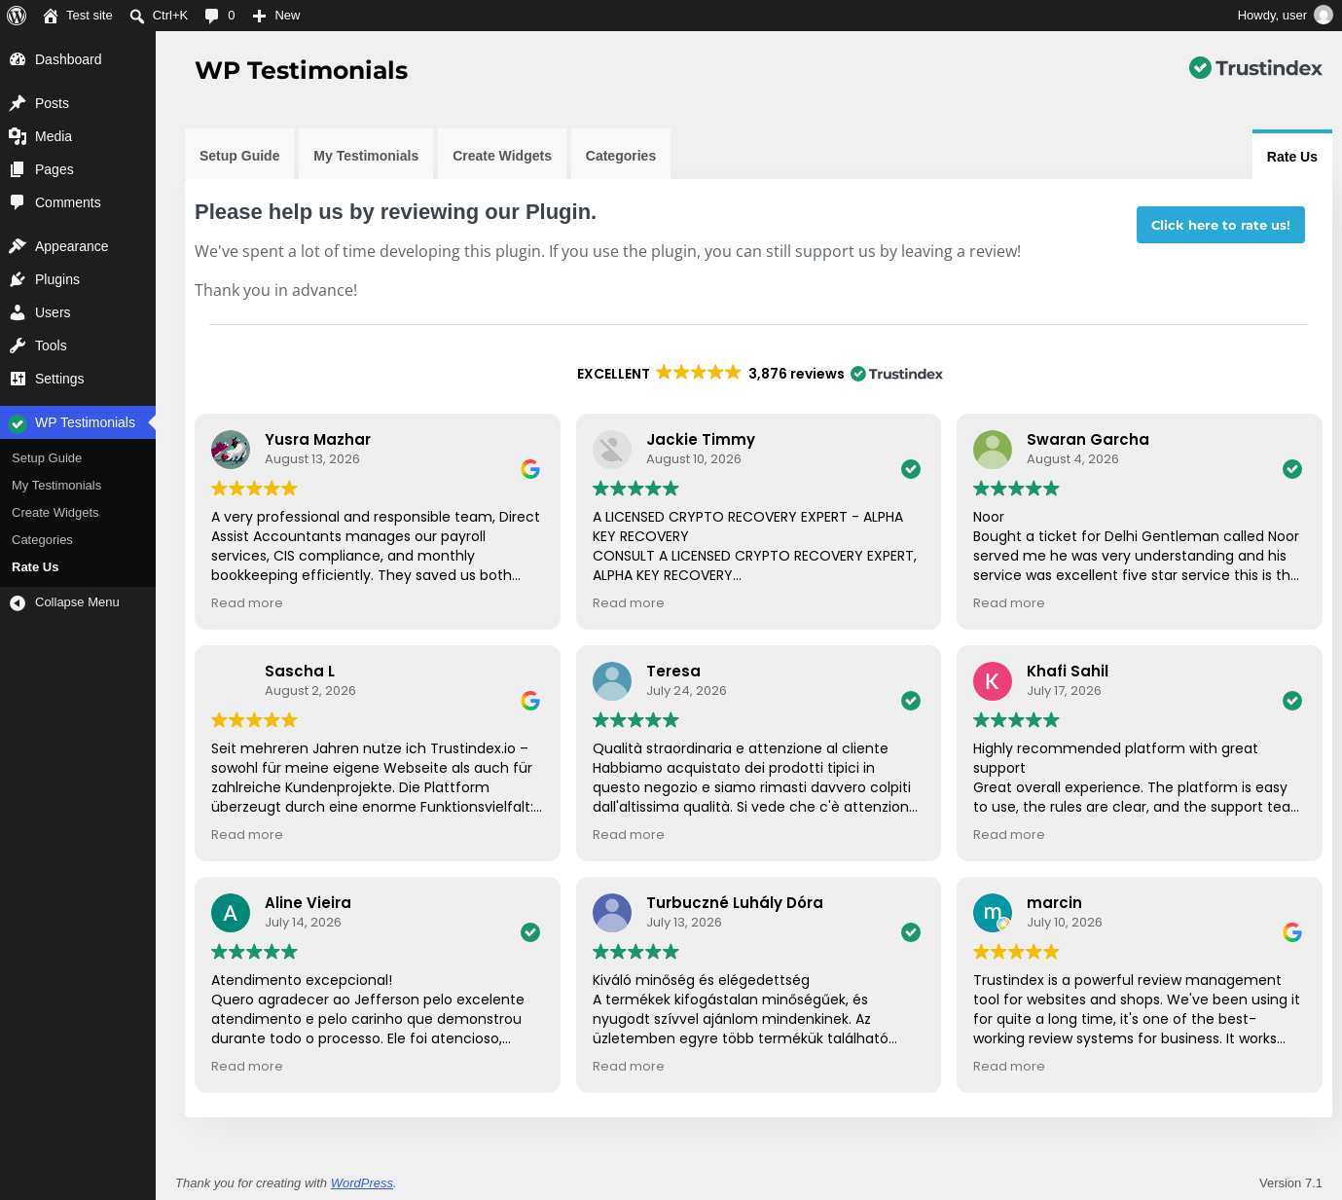Open the Test site home icon
Image resolution: width=1342 pixels, height=1200 pixels.
51,16
